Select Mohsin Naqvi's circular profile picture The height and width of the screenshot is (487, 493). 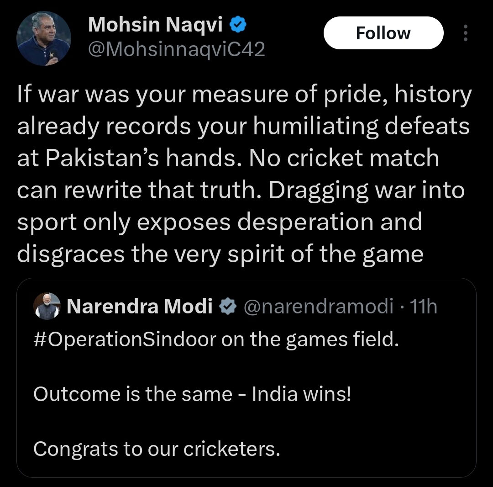(43, 38)
